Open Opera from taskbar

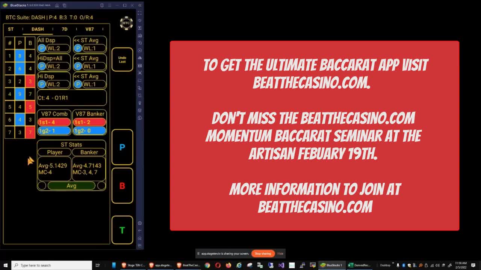(x=218, y=265)
